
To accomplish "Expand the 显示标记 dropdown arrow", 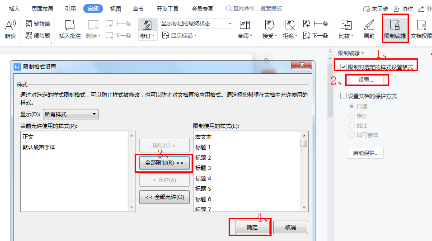I will 195,36.
